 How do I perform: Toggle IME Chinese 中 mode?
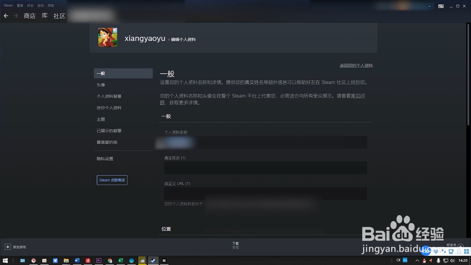tap(436, 251)
